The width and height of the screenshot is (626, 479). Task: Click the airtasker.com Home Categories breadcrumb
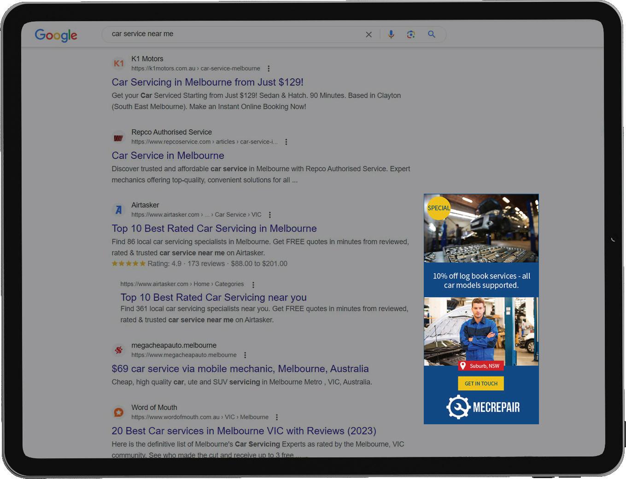(182, 284)
